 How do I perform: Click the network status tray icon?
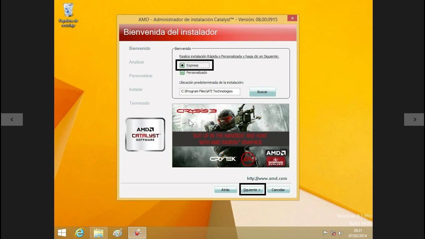tap(333, 233)
